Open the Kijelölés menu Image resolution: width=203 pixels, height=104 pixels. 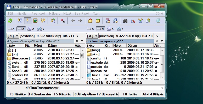tap(22, 14)
